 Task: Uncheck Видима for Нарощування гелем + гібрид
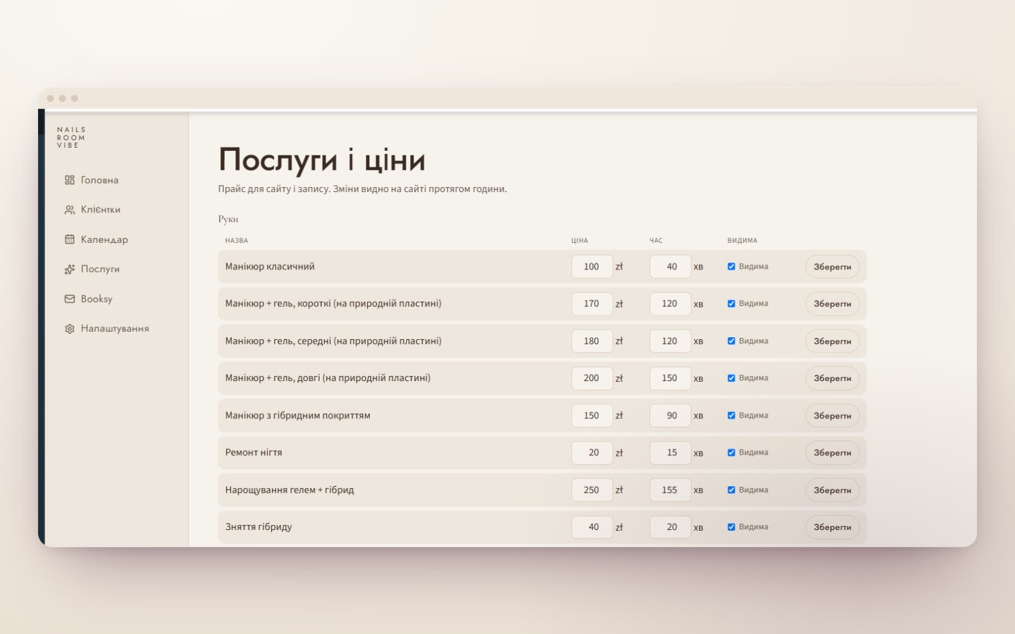pyautogui.click(x=731, y=490)
